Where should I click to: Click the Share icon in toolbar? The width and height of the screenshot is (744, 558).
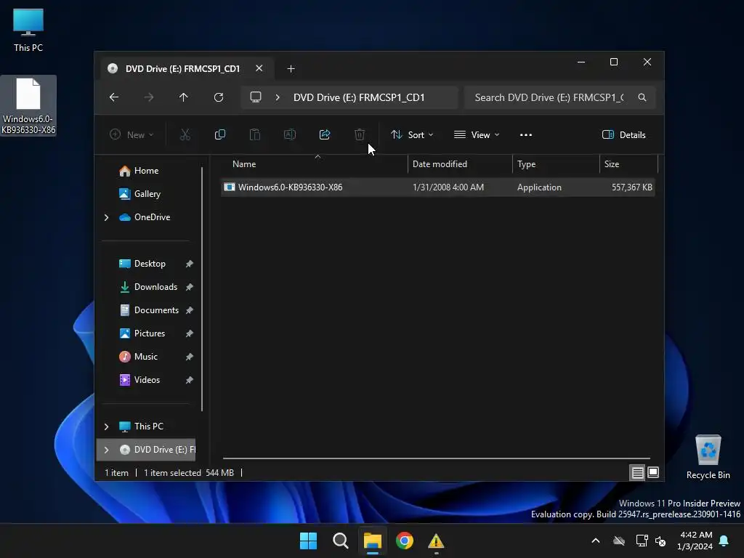[325, 134]
